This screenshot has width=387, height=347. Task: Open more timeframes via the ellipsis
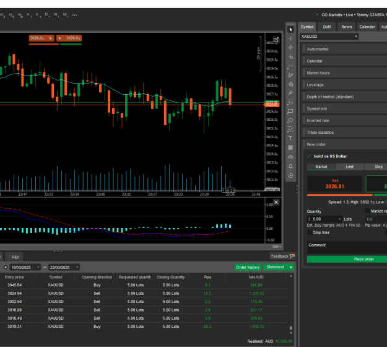(74, 15)
